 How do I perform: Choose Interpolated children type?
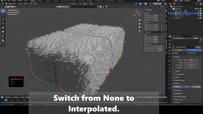[x=196, y=87]
